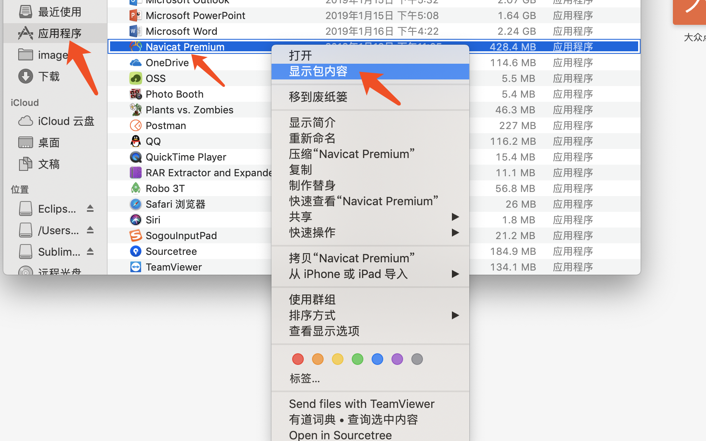706x441 pixels.
Task: Click the Safari compass icon
Action: coord(135,204)
